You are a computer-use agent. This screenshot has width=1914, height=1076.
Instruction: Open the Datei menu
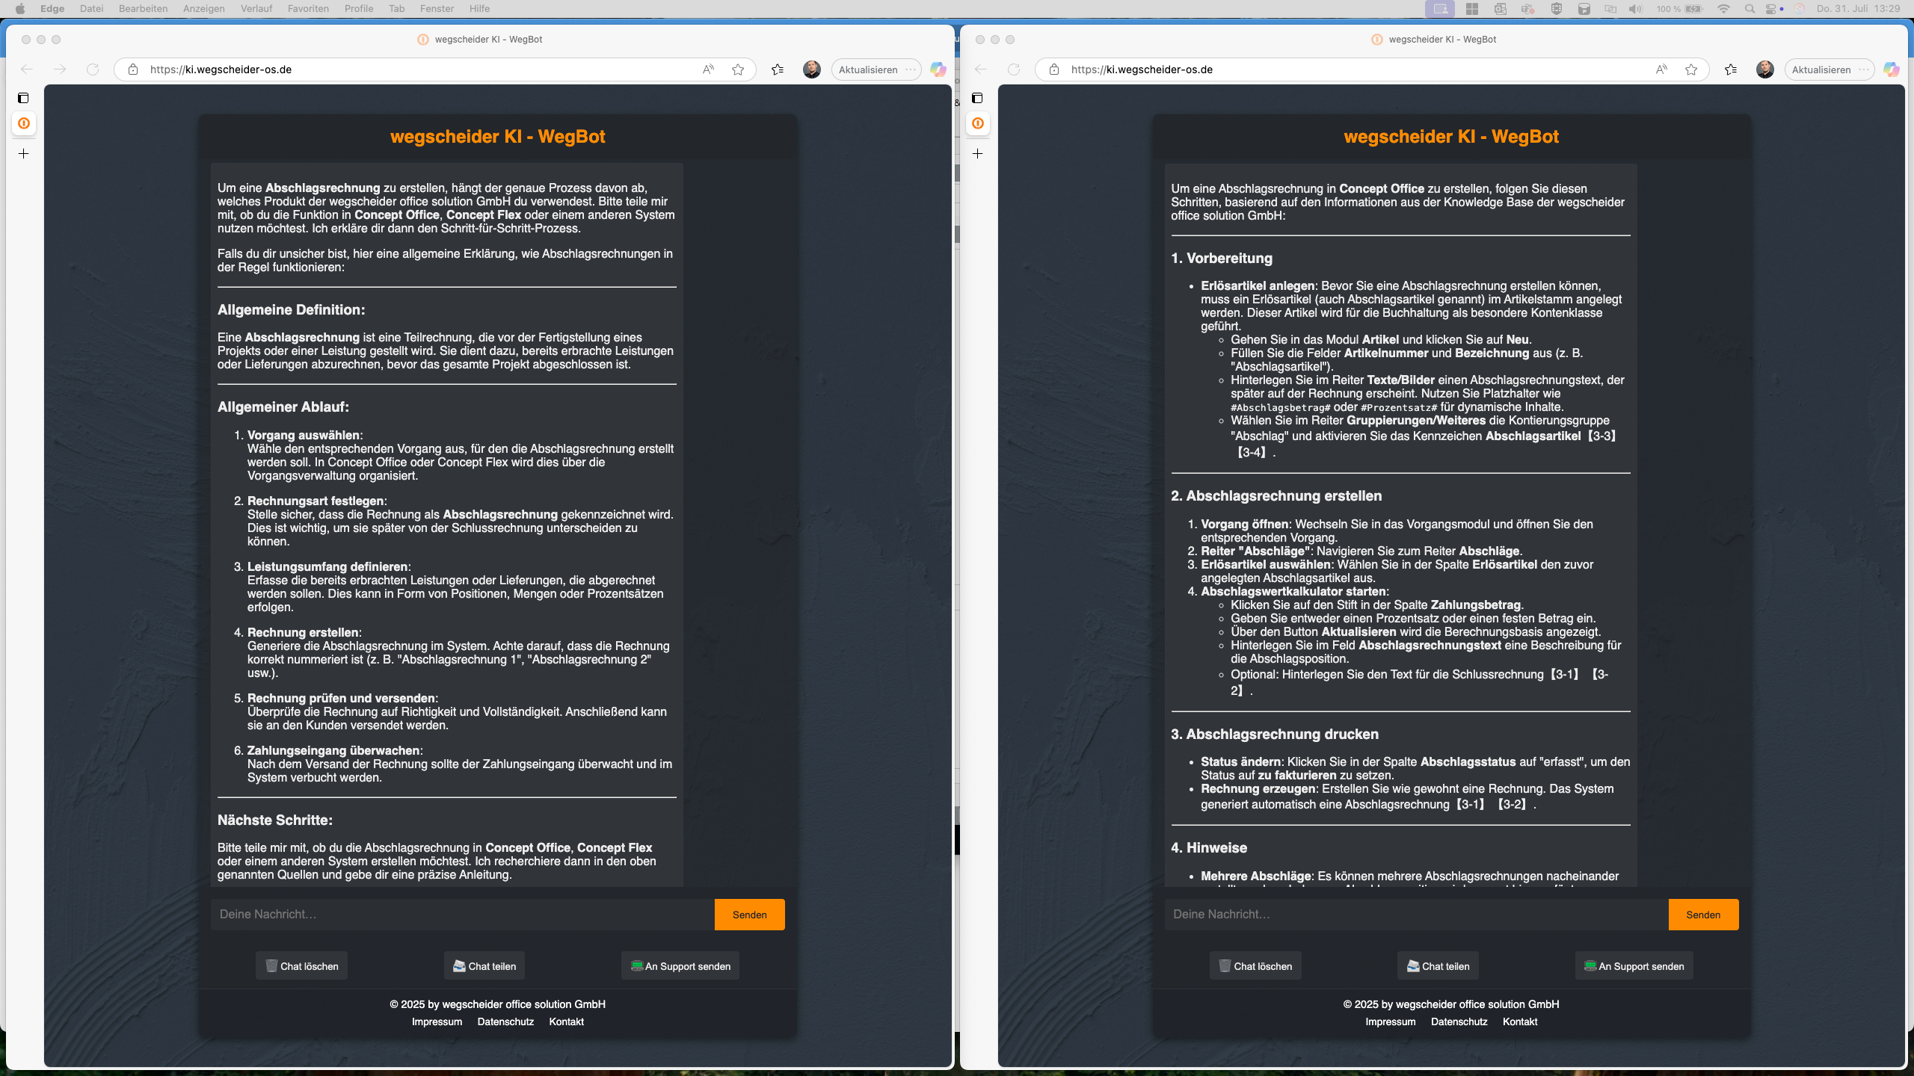(91, 8)
